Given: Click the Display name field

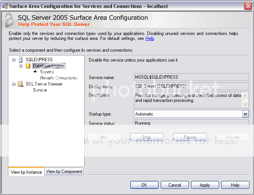Looking at the screenshot, I should point(191,86).
